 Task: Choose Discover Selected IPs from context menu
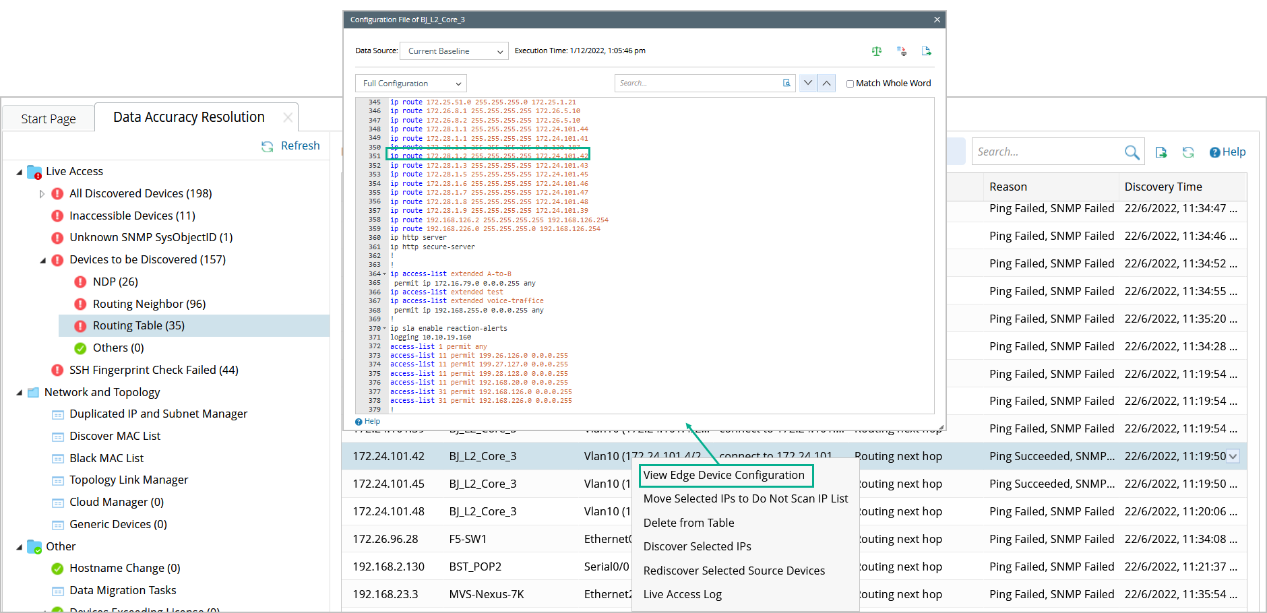(697, 546)
